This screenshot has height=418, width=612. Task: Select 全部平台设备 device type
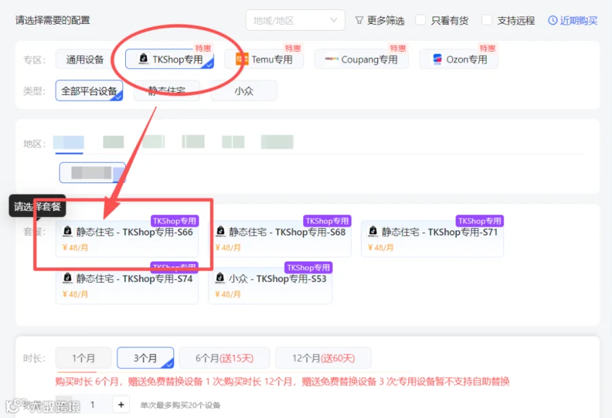[89, 91]
